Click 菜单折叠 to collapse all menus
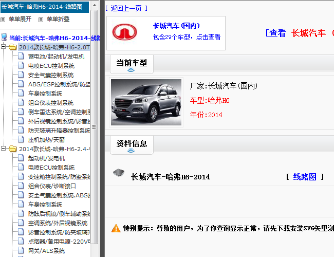Image resolution: width=334 pixels, height=257 pixels. click(x=58, y=19)
